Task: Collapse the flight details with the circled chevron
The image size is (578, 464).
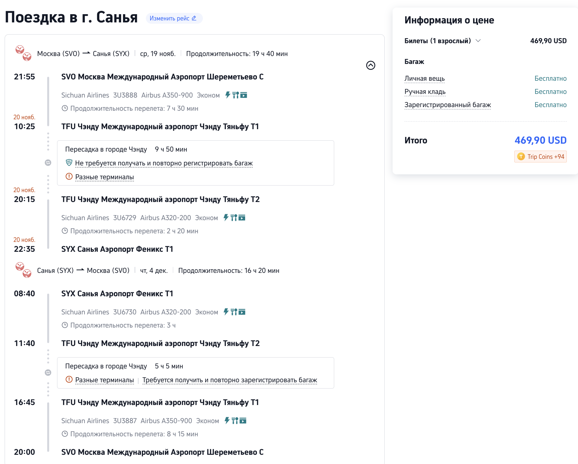Action: [370, 65]
